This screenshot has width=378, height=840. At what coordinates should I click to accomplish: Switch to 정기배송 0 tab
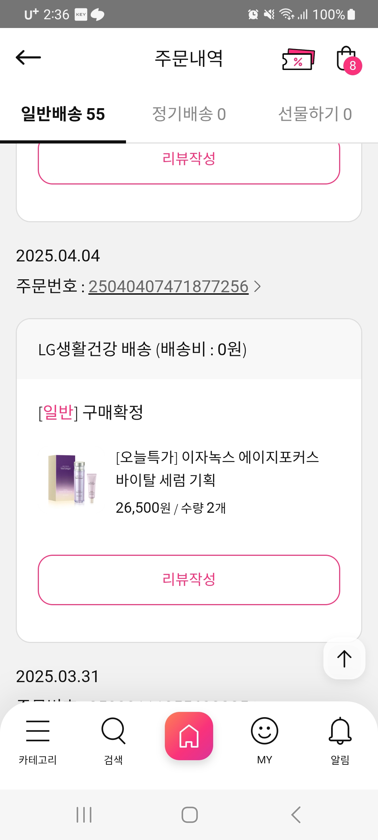pyautogui.click(x=189, y=114)
